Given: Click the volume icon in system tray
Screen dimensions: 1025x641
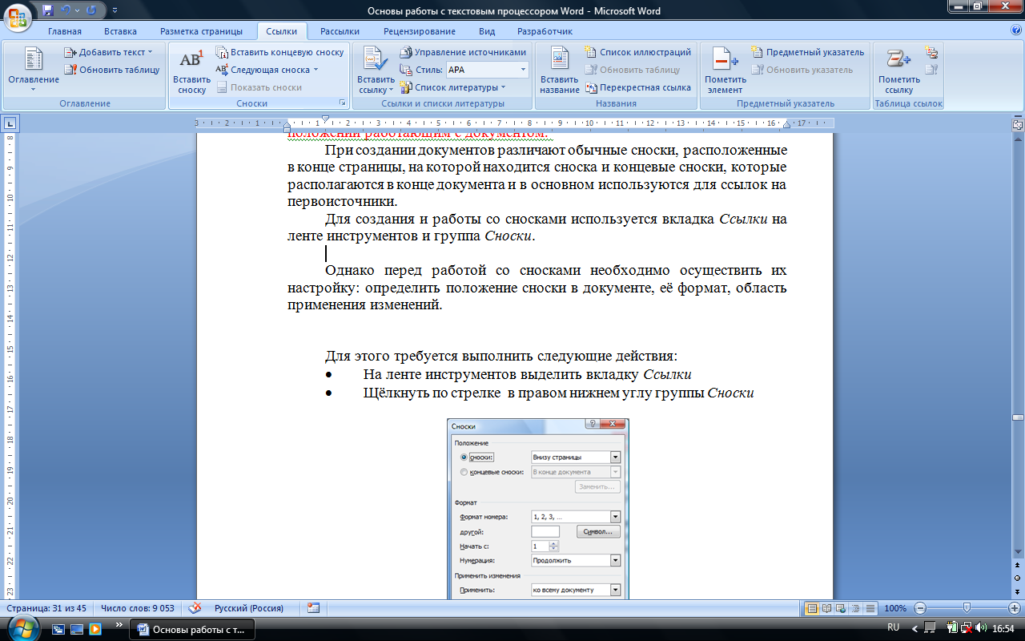Looking at the screenshot, I should 981,628.
